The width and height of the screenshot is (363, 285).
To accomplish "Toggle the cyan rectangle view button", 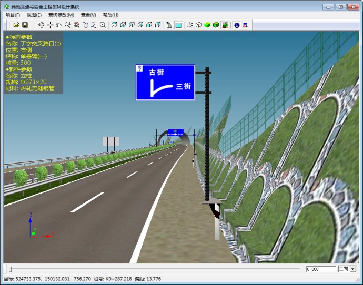I will tap(178, 25).
